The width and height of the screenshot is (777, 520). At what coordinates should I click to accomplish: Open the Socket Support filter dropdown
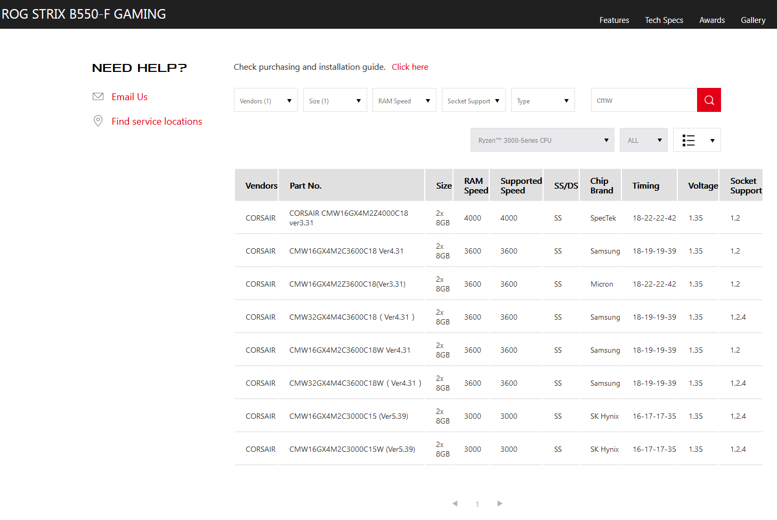tap(473, 100)
